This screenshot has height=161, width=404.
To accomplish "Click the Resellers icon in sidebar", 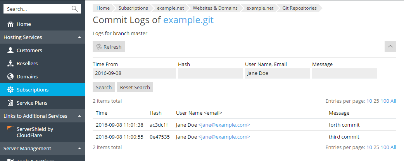I will click(10, 64).
